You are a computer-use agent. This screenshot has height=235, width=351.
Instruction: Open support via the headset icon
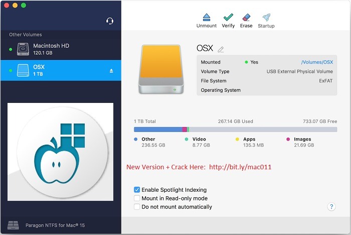[x=110, y=21]
